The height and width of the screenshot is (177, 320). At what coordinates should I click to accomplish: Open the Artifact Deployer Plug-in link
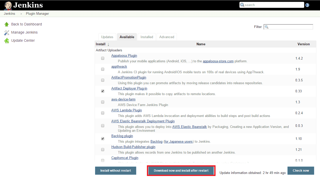coord(129,88)
